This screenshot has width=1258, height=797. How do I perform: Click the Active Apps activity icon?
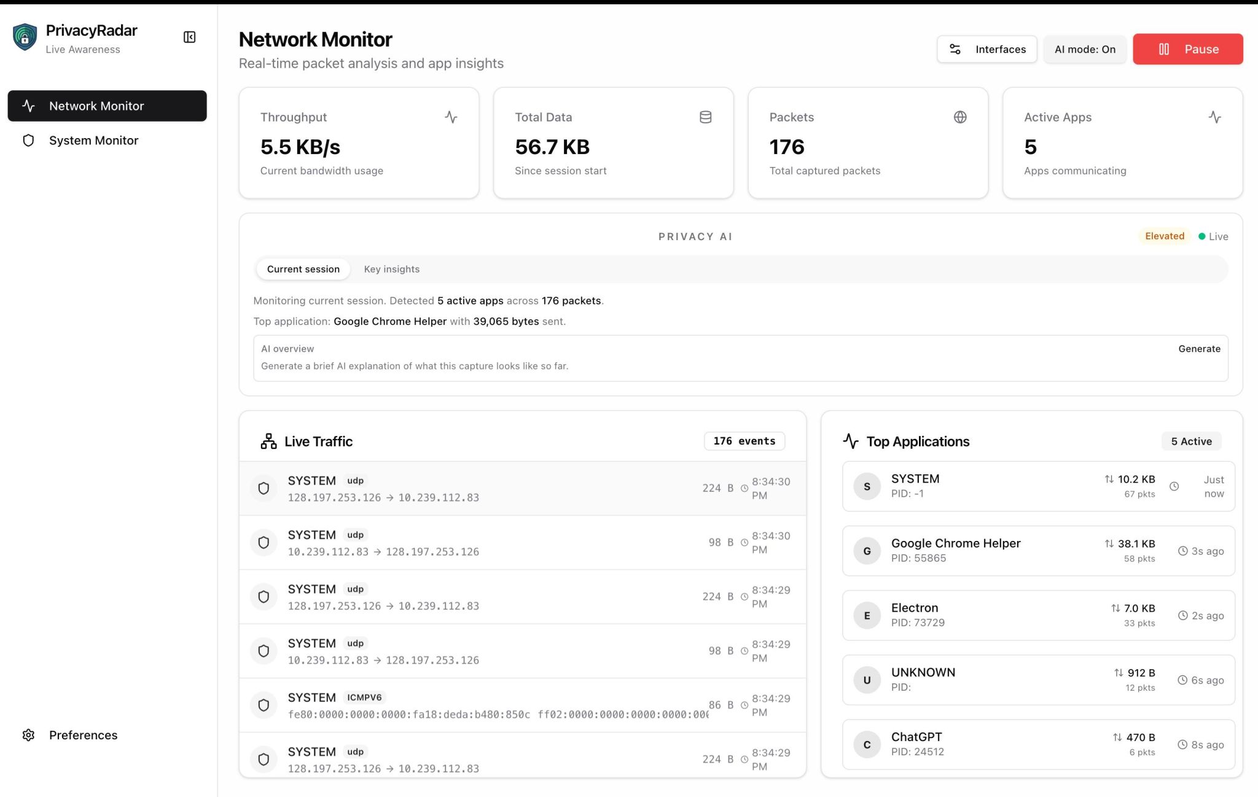(x=1215, y=117)
